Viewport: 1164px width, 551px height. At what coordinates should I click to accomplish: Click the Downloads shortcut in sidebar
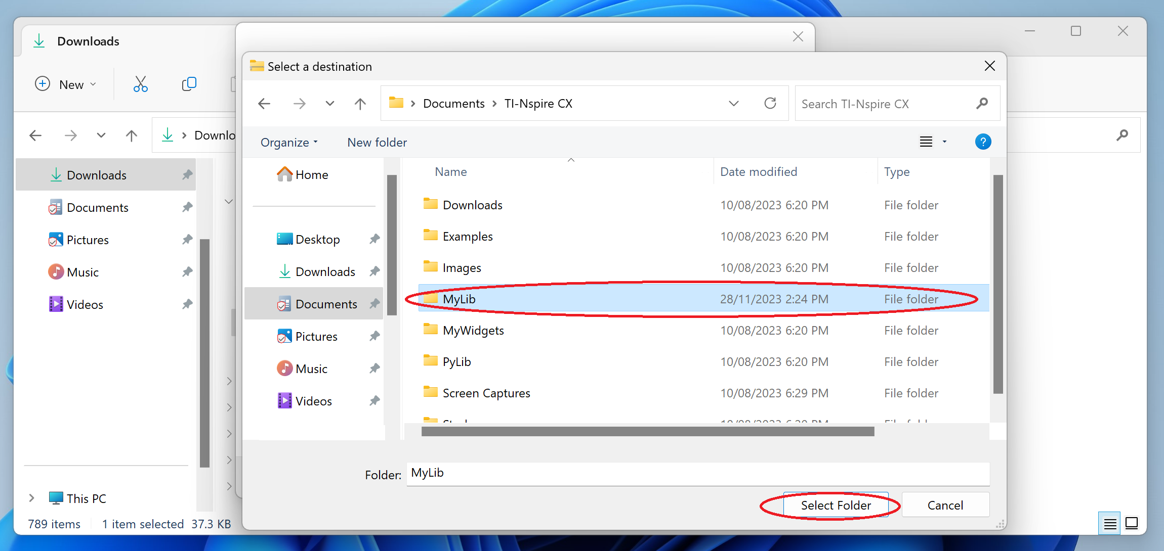(324, 271)
